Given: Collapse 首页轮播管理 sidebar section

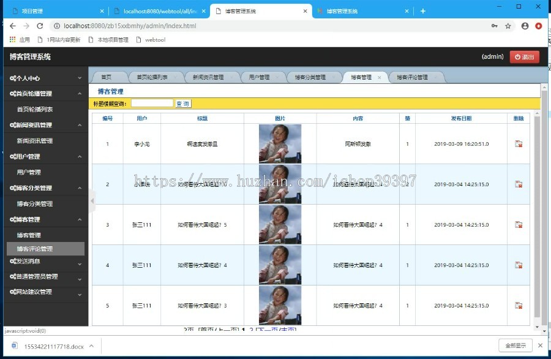Looking at the screenshot, I should [x=46, y=94].
